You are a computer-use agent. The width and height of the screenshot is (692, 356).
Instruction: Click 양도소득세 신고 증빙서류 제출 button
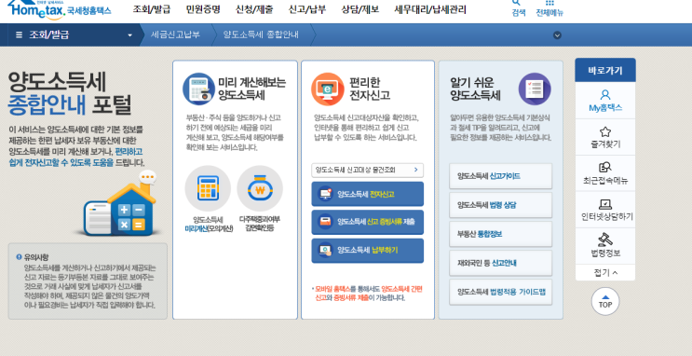point(367,222)
